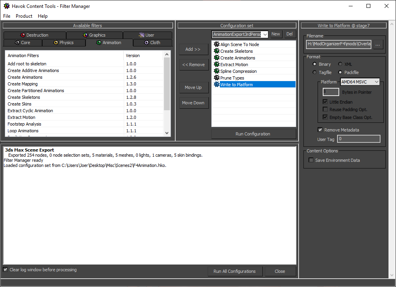Click the Del configuration button
Viewport: 396px width, 287px height.
[x=290, y=34]
